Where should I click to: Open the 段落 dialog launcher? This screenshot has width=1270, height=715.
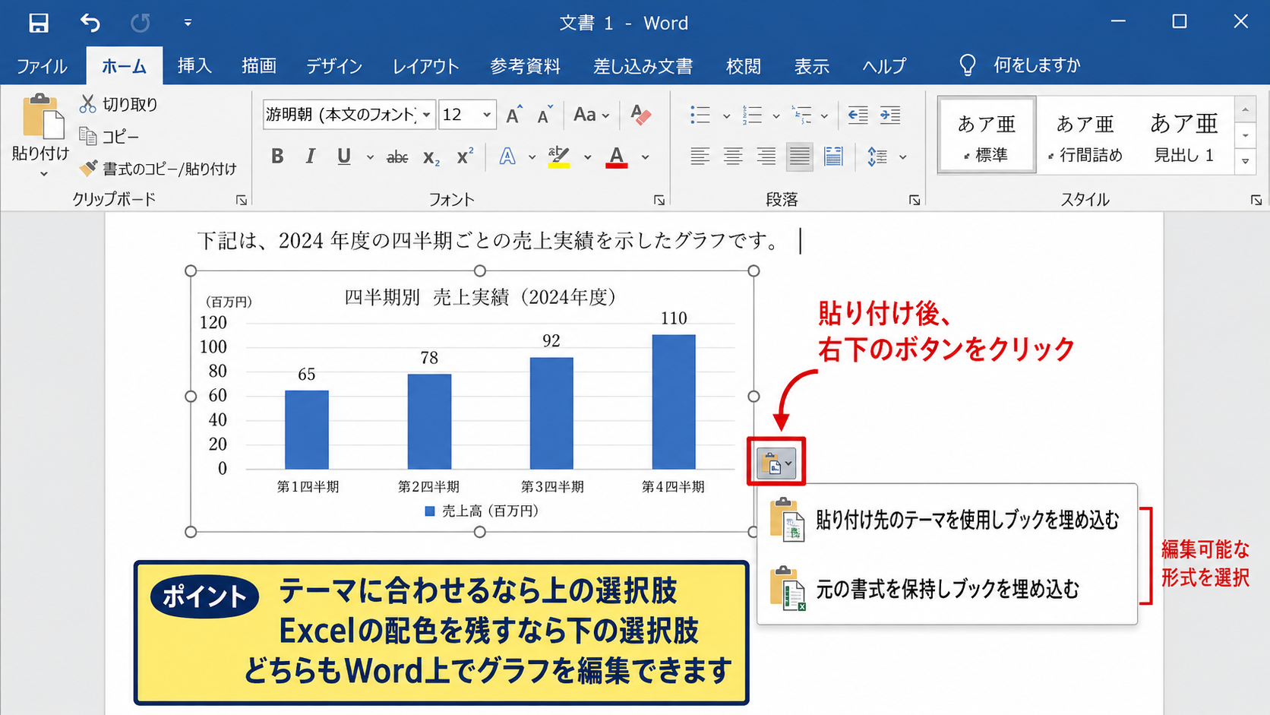(x=915, y=200)
